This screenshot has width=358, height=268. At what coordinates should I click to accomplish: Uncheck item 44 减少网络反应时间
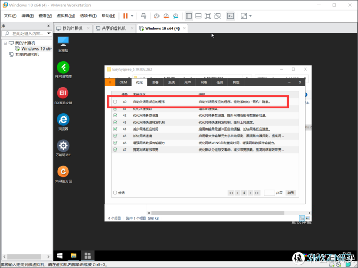115,129
